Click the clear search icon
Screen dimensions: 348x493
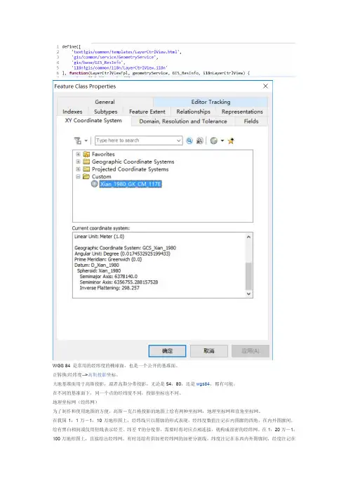(x=200, y=140)
